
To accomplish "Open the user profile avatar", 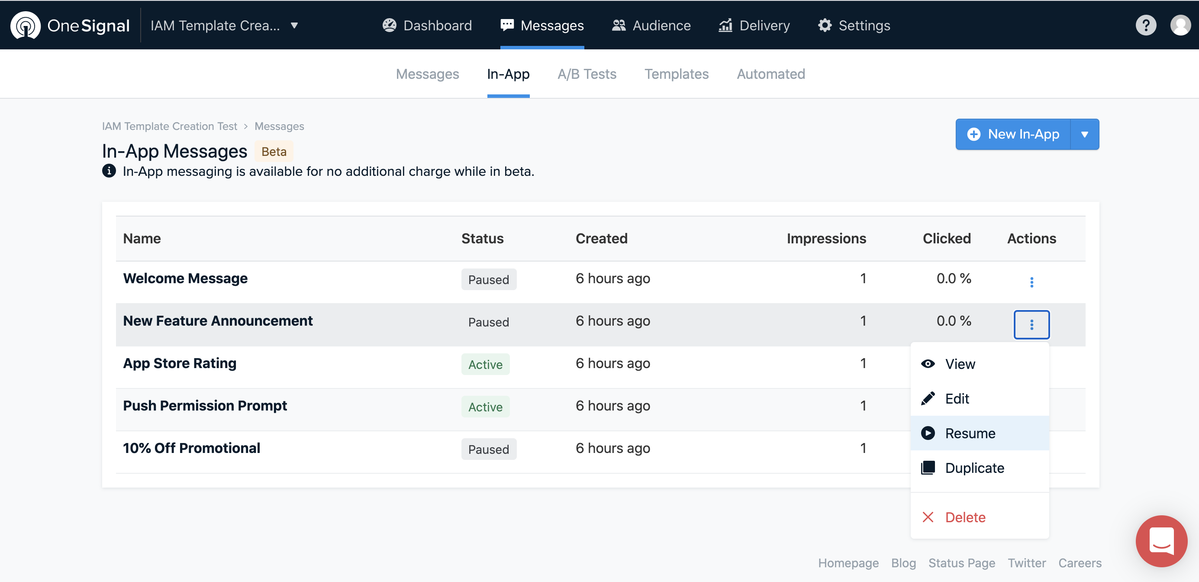I will point(1180,25).
